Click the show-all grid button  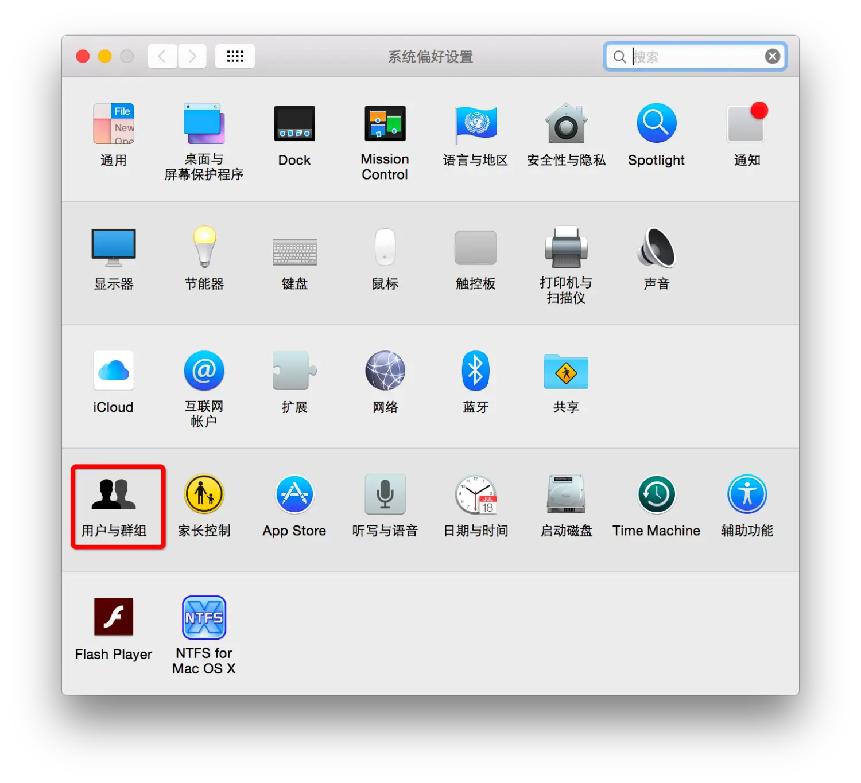click(235, 56)
